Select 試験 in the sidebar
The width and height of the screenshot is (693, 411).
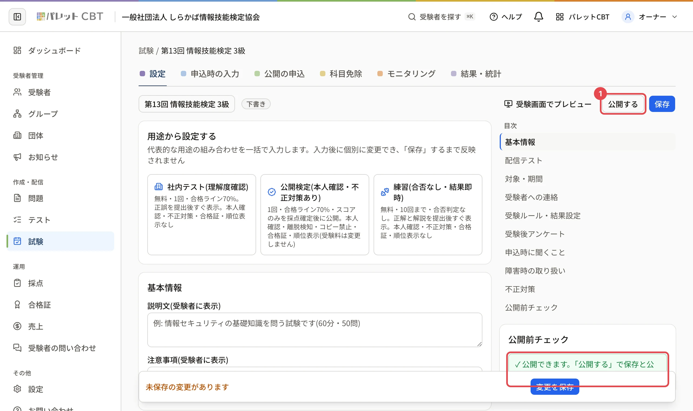point(60,241)
